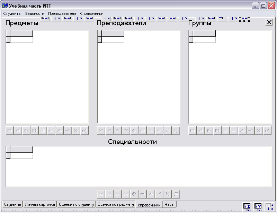This screenshot has width=277, height=213.
Task: Refresh data in Преподаватели navigator
Action: click(x=176, y=131)
